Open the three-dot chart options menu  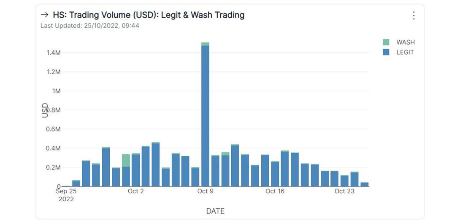pyautogui.click(x=414, y=16)
